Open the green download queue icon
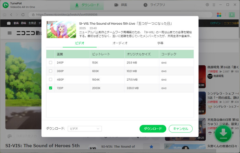This screenshot has height=153, width=240. [232, 15]
